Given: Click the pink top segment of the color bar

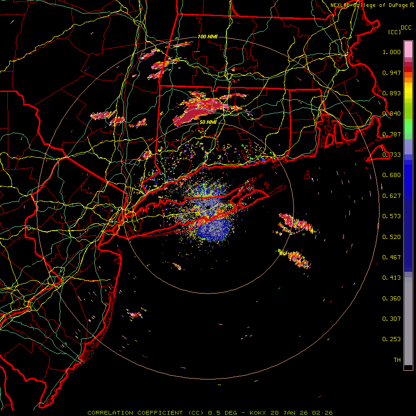Looking at the screenshot, I should tap(408, 49).
